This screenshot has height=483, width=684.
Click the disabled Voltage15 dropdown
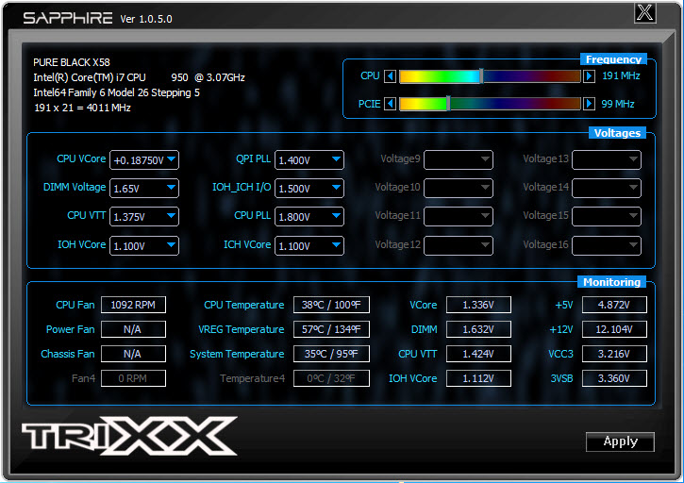tap(607, 216)
